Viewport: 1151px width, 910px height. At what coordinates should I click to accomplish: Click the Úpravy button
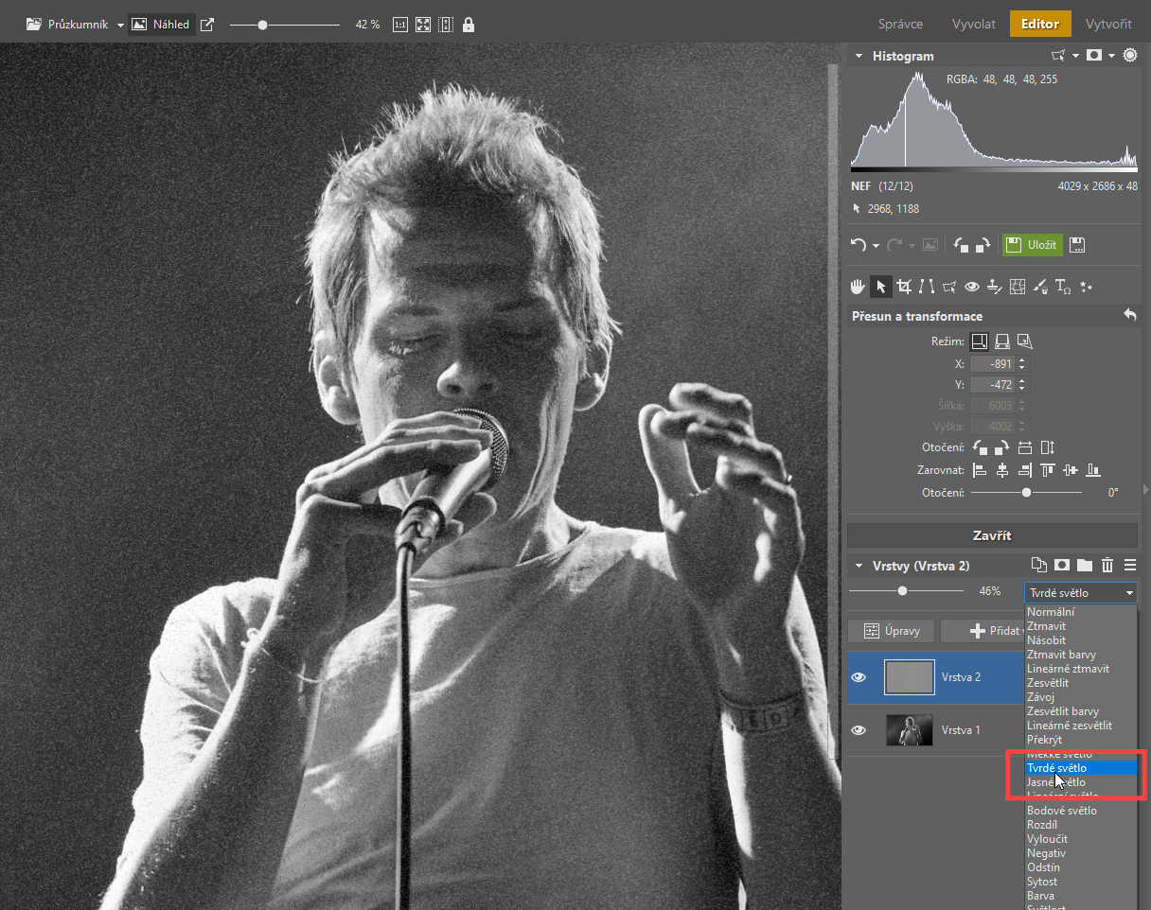pos(890,631)
